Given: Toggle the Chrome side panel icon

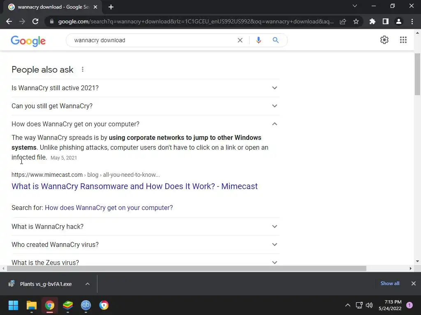Looking at the screenshot, I should point(386,21).
